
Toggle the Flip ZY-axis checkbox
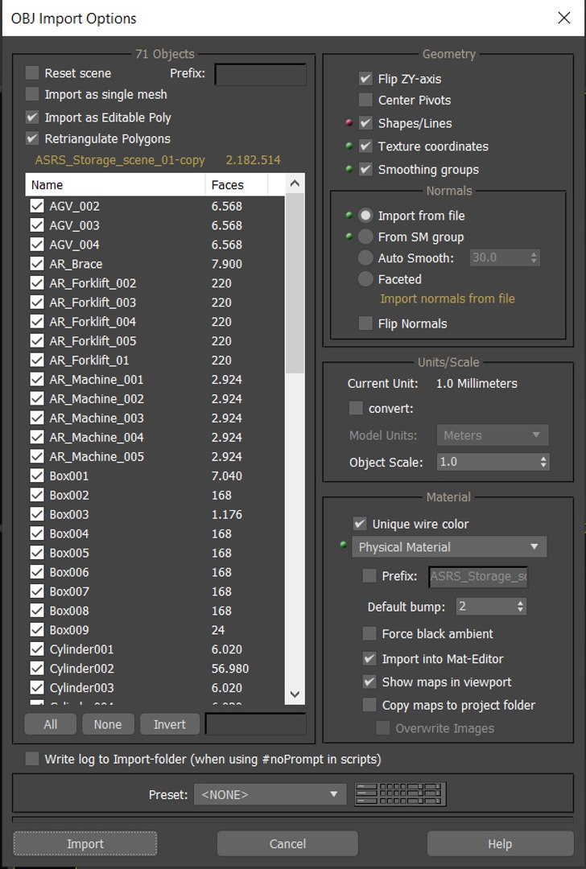tap(365, 78)
